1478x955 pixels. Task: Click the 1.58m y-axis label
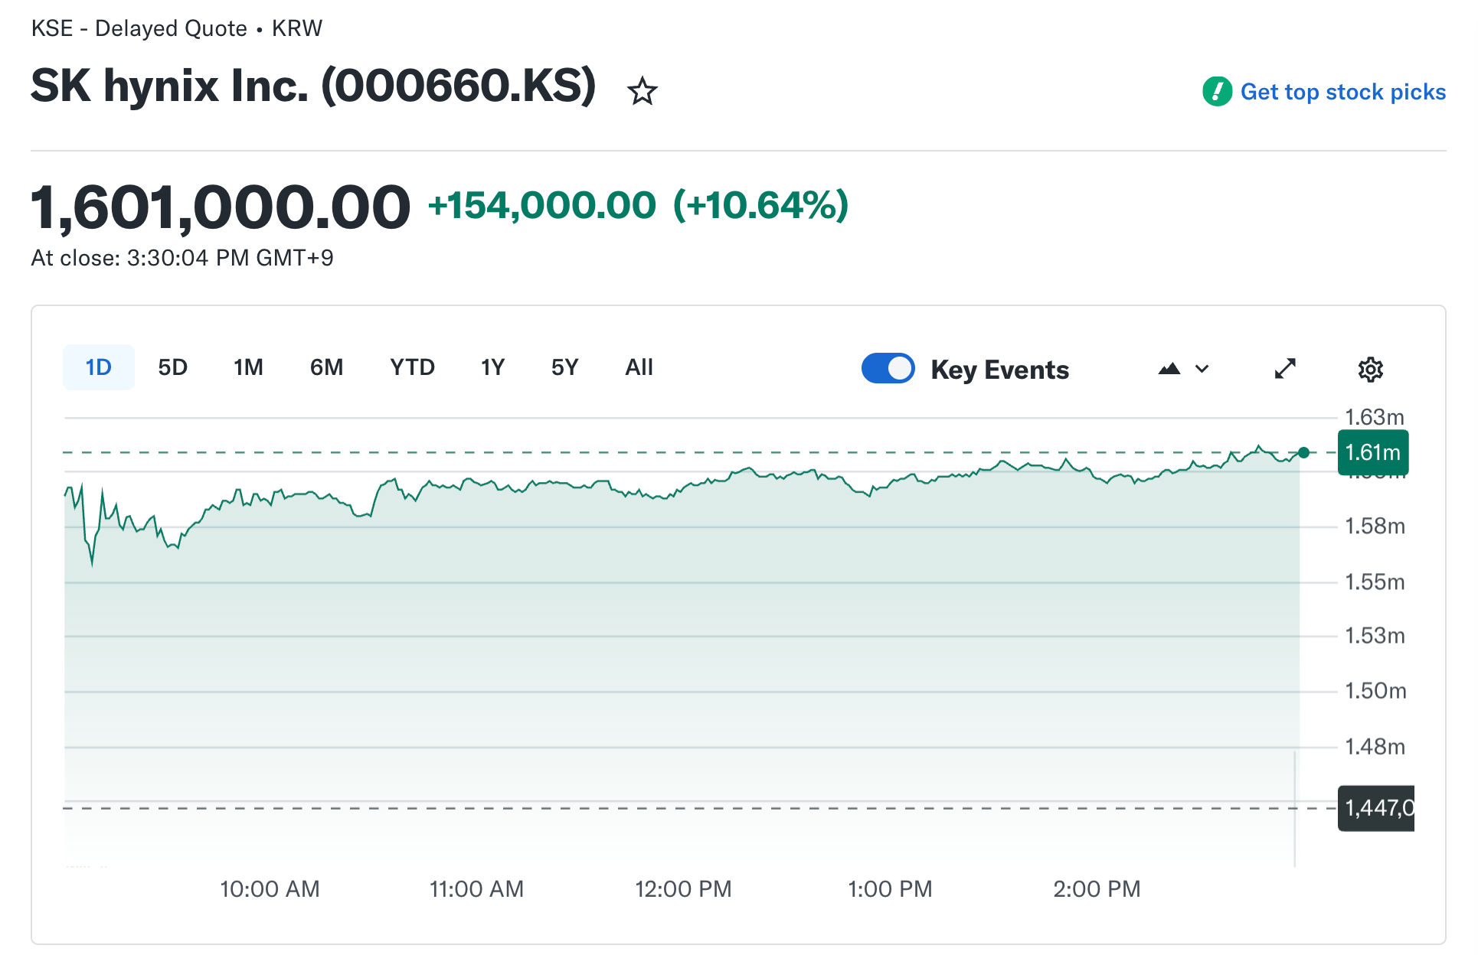(x=1375, y=526)
